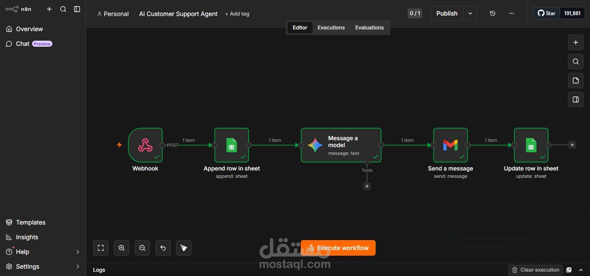This screenshot has height=276, width=590.
Task: Click the 0 / 1 counter badge
Action: (x=415, y=13)
